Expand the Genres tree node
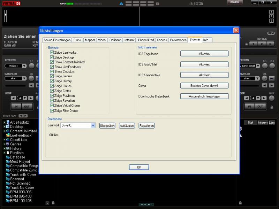 pos(4,144)
